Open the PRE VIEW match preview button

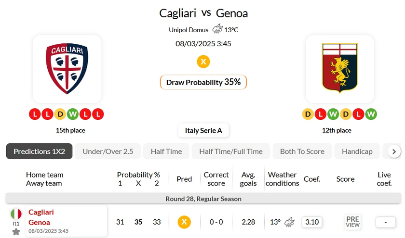pyautogui.click(x=352, y=222)
